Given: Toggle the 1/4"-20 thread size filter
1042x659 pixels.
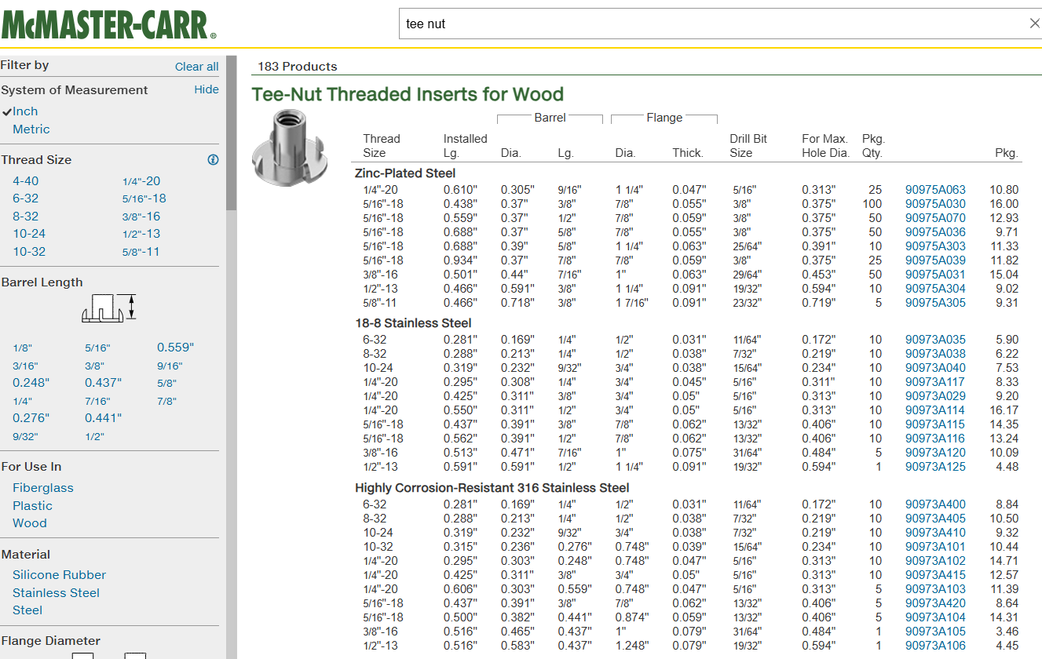Looking at the screenshot, I should pyautogui.click(x=141, y=181).
